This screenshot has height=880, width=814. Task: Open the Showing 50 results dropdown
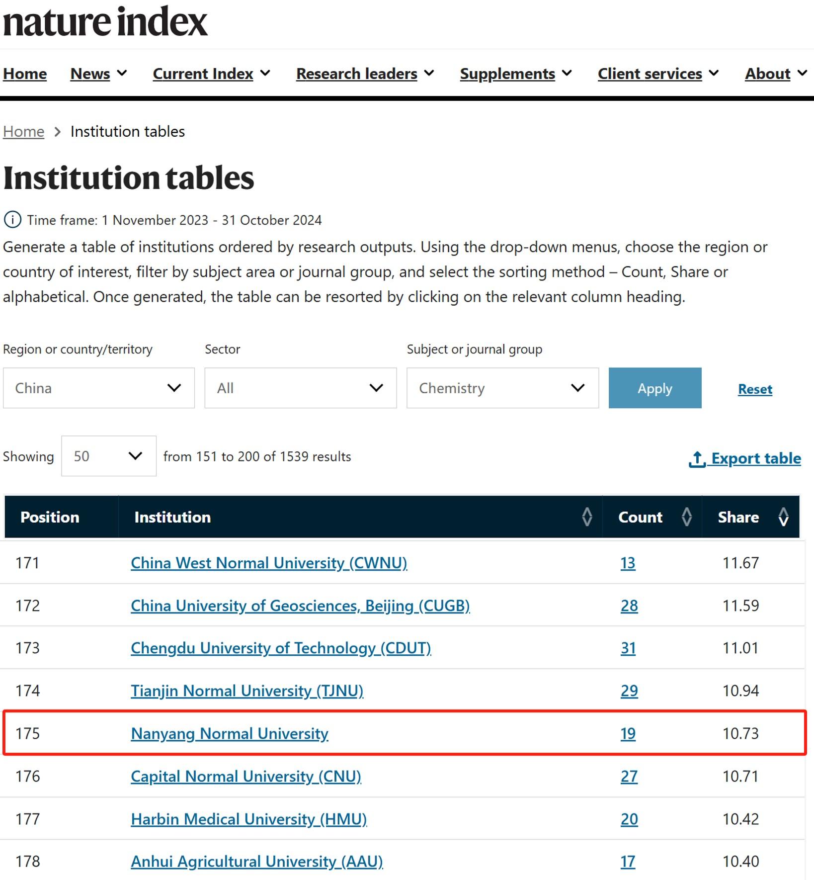click(109, 456)
